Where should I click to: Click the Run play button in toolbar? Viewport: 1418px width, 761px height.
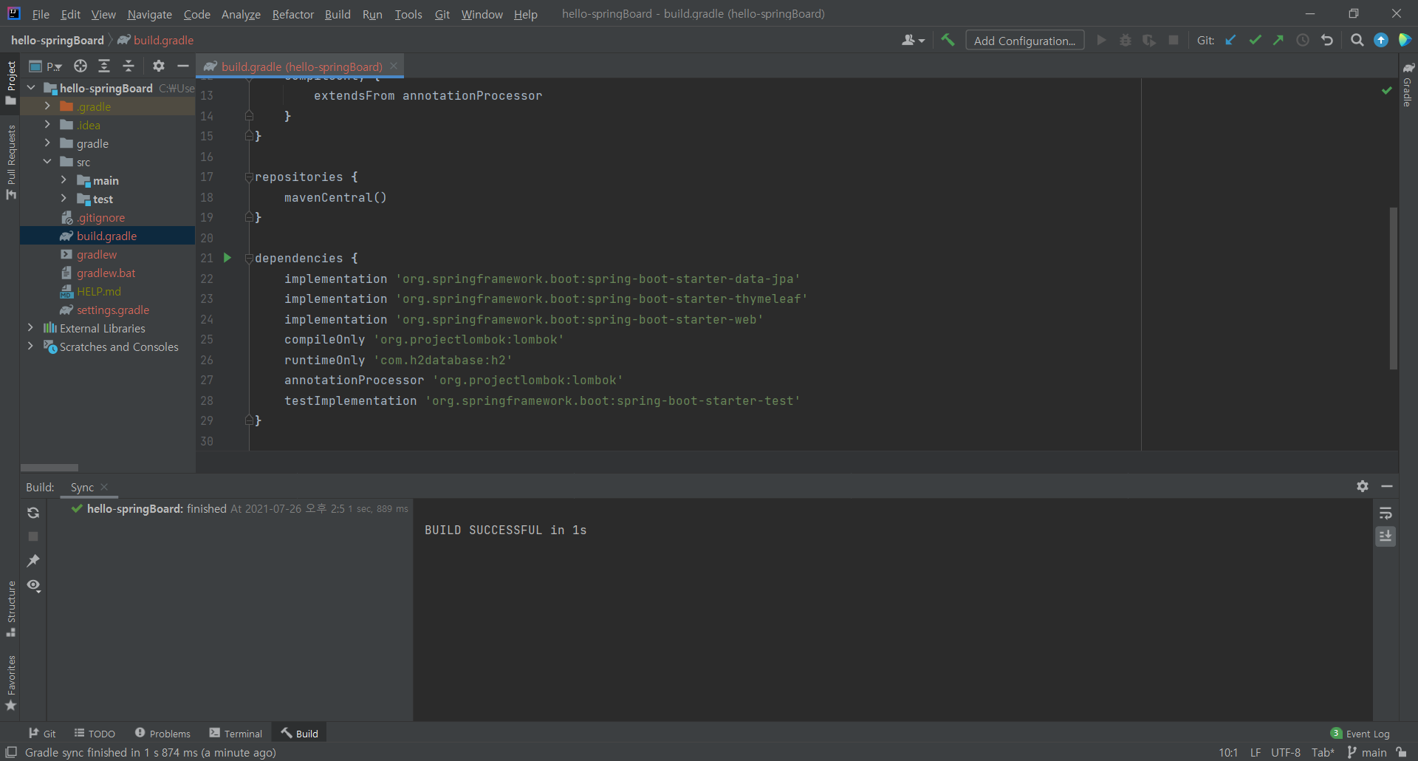pos(1101,40)
